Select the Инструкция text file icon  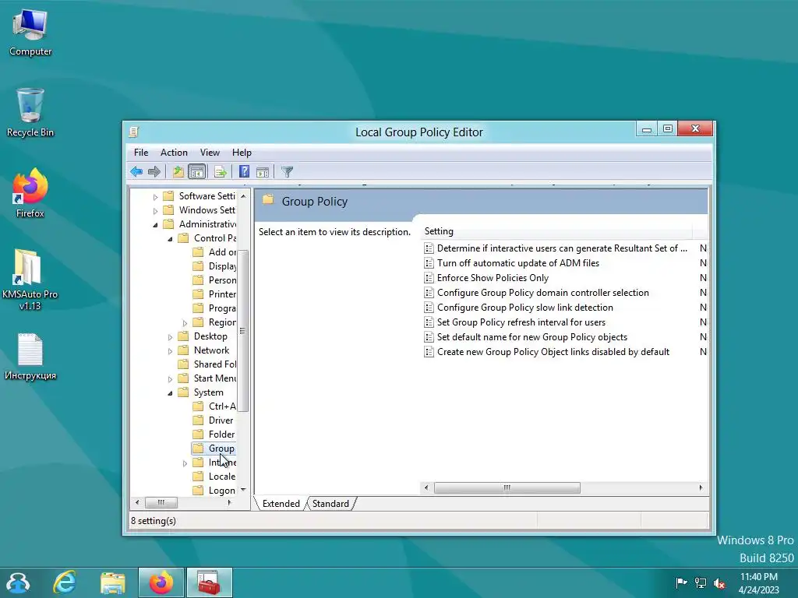[30, 357]
